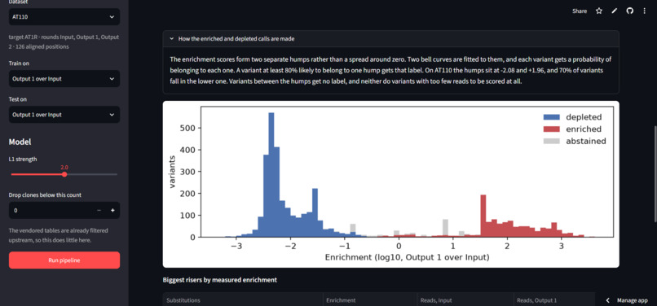Screen dimensions: 657x306
Task: Decrease the drop clones count
Action: (x=99, y=210)
